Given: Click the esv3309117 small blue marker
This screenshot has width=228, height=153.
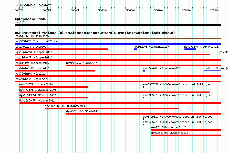Looking at the screenshot, I should pyautogui.click(x=144, y=119).
